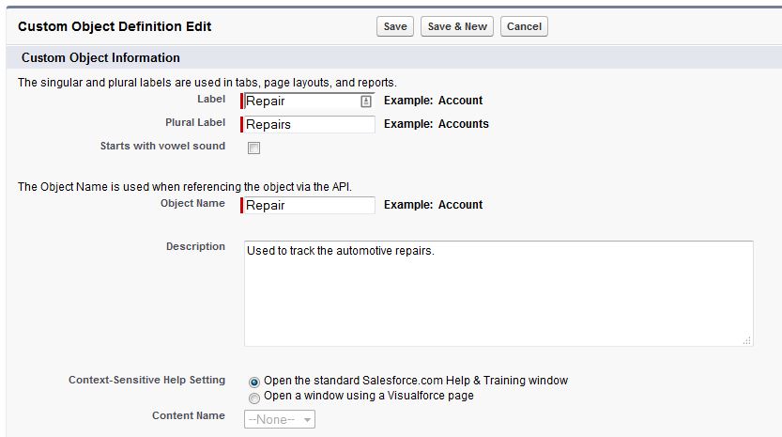Screen dimensions: 782x437
Task: Click the Starts with vowel sound caption
Action: pos(162,146)
